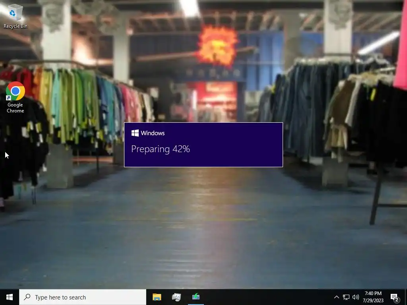Select the Google Chrome desktop shortcut
The width and height of the screenshot is (407, 305).
[16, 98]
